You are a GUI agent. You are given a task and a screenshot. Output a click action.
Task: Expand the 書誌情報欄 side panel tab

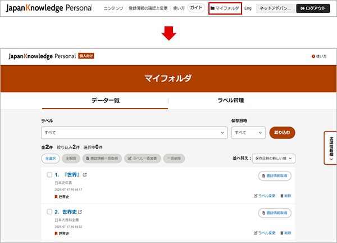tap(331, 148)
